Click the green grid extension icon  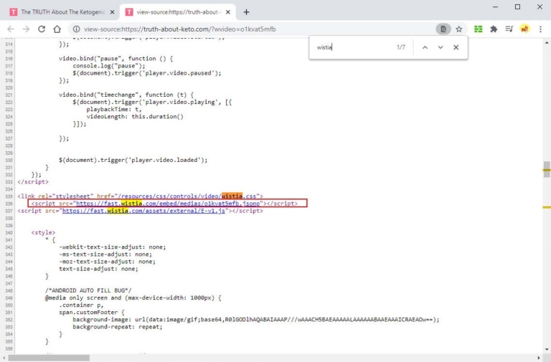(478, 29)
